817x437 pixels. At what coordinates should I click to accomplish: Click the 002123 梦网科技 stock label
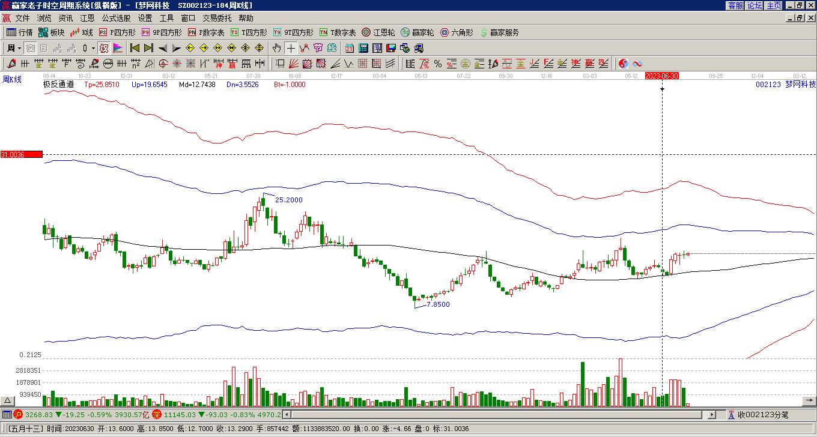click(786, 85)
